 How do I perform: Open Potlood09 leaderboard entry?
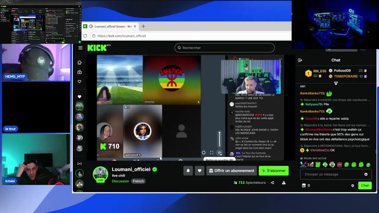point(347,71)
